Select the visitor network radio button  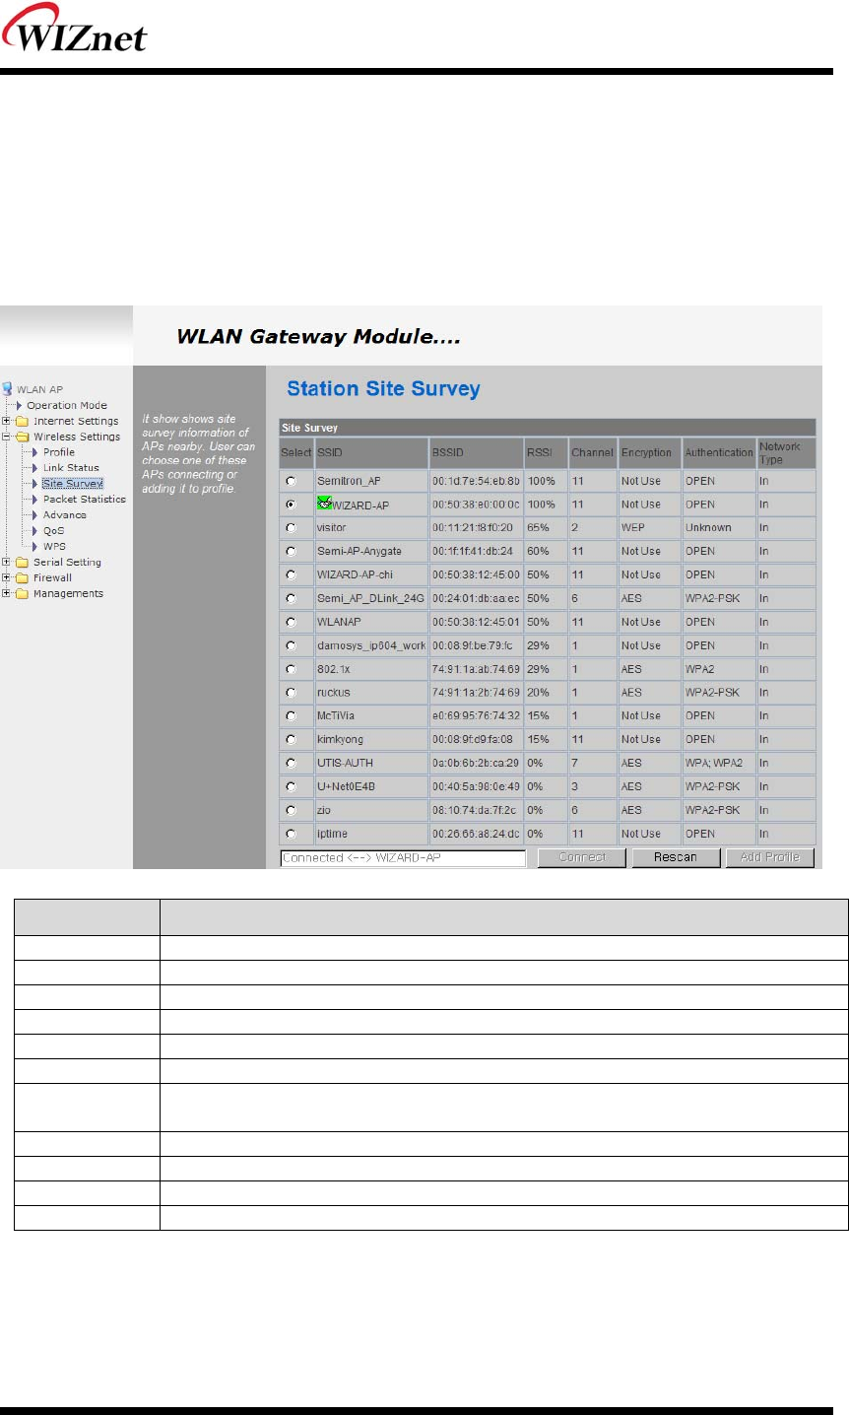(291, 527)
